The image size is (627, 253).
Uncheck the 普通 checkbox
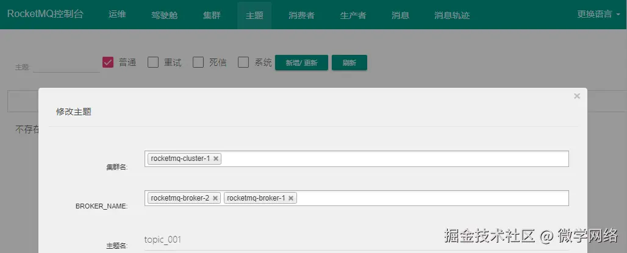(x=108, y=62)
